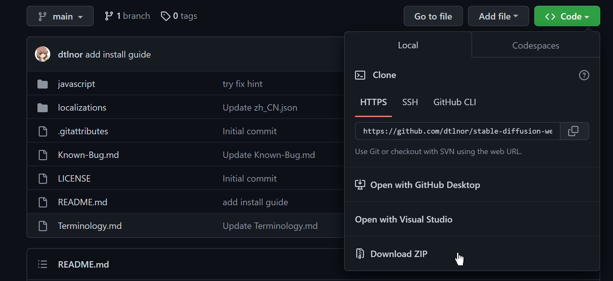Open the main branch dropdown

click(60, 16)
